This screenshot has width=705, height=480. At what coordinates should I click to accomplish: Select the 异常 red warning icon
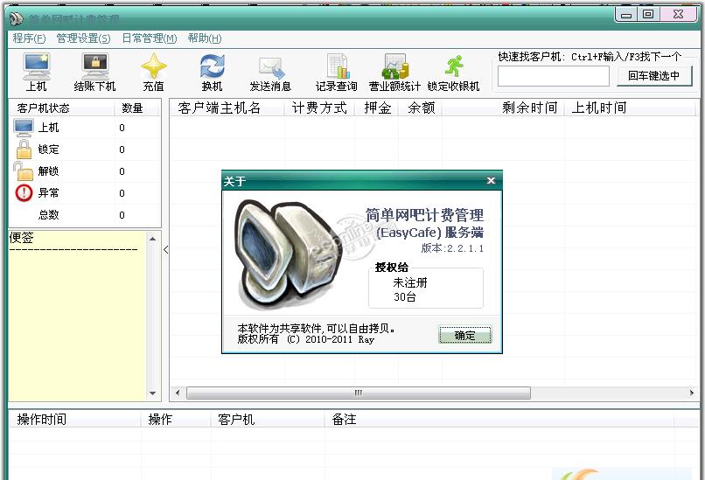click(x=24, y=193)
